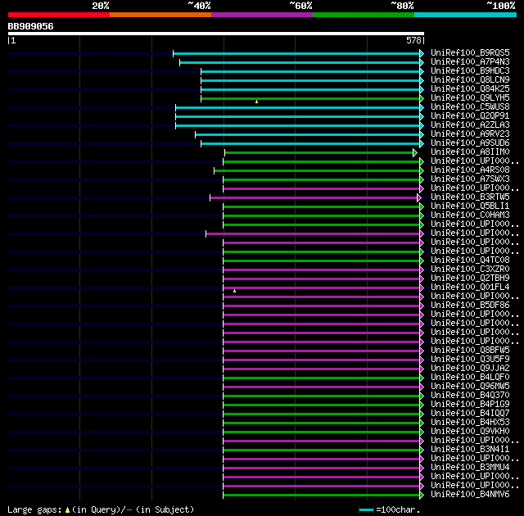Click the arrowhead of the UniRef100_B3N4I1 row

[x=422, y=450]
